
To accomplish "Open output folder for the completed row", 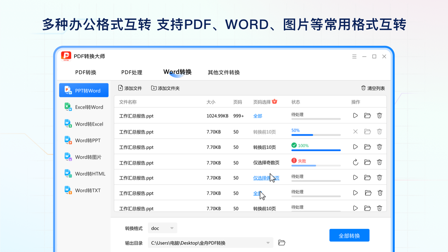I will 367,147.
